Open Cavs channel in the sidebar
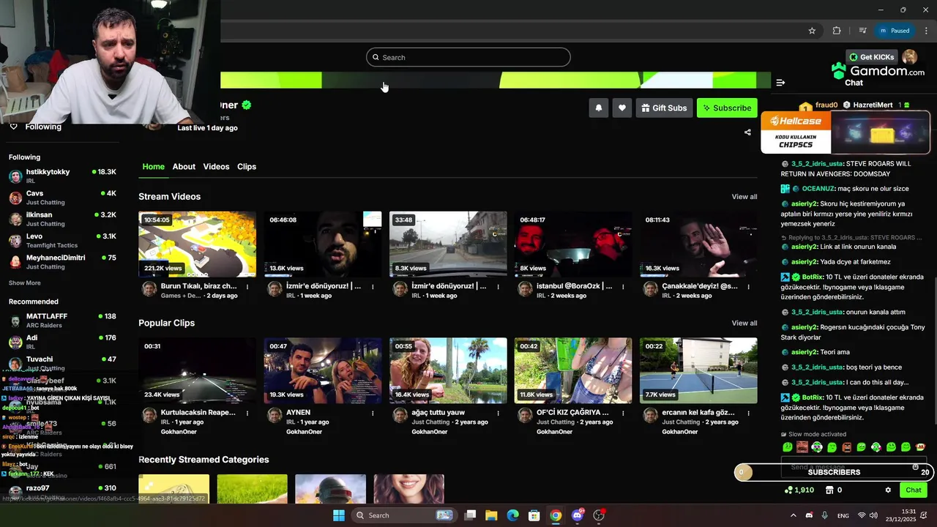The width and height of the screenshot is (937, 527). coord(62,198)
